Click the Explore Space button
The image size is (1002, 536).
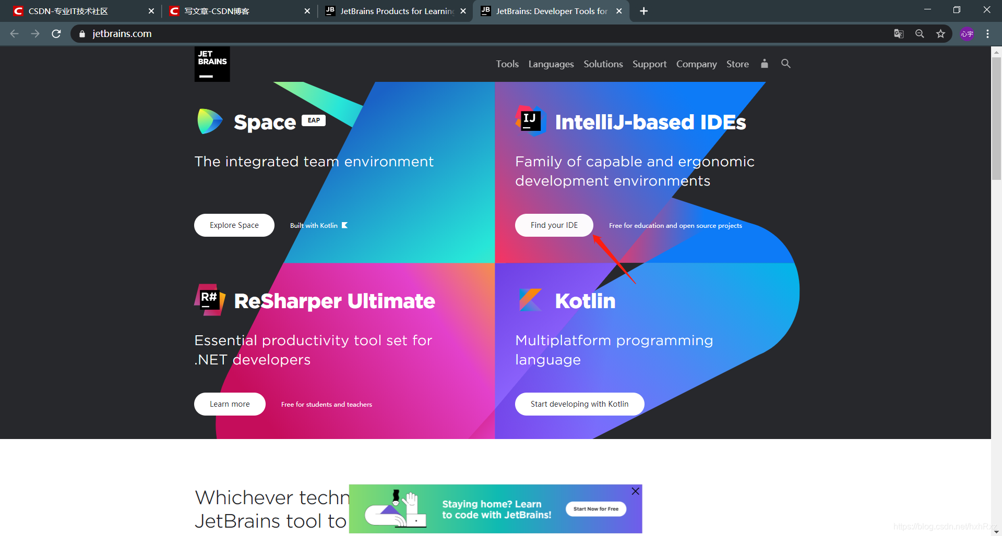pos(234,225)
